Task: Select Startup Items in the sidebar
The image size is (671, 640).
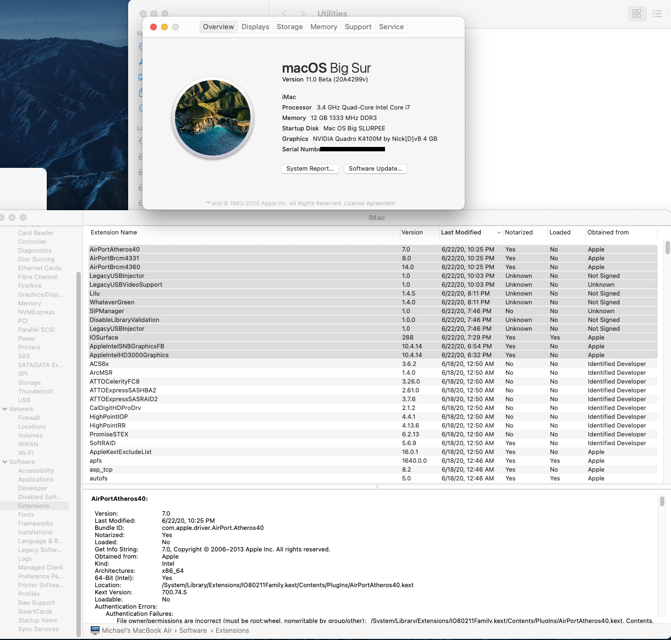Action: 37,620
